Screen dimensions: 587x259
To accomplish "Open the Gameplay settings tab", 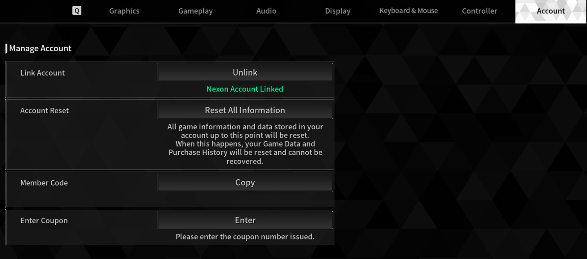I will click(x=195, y=10).
